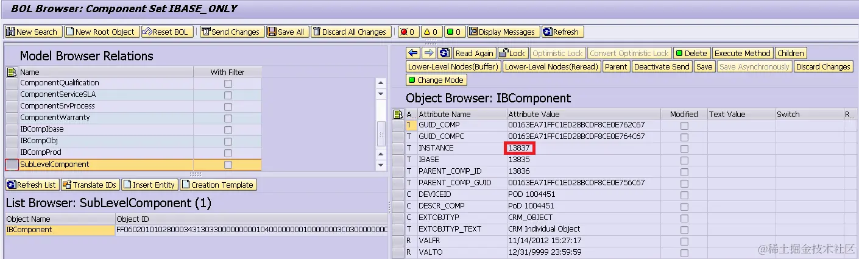This screenshot has height=259, width=859.
Task: Check With Filter for IBCompProd
Action: click(x=228, y=153)
